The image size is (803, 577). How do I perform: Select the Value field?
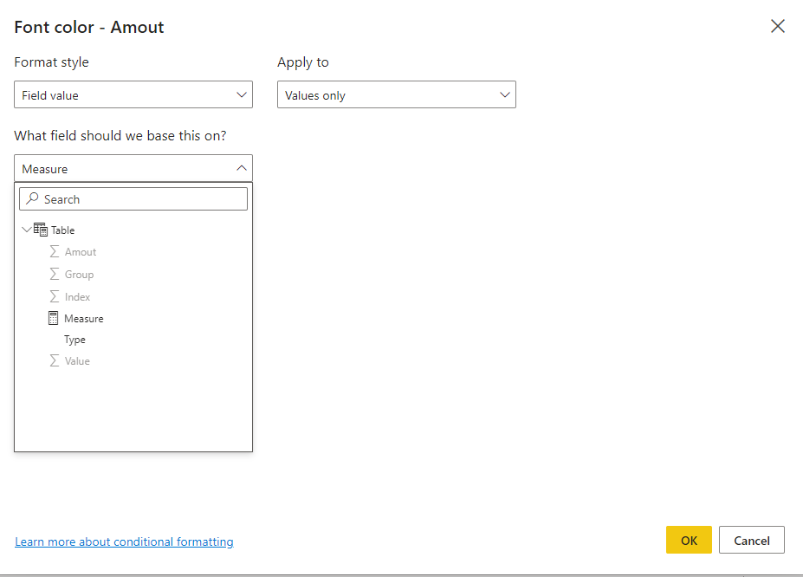[77, 361]
